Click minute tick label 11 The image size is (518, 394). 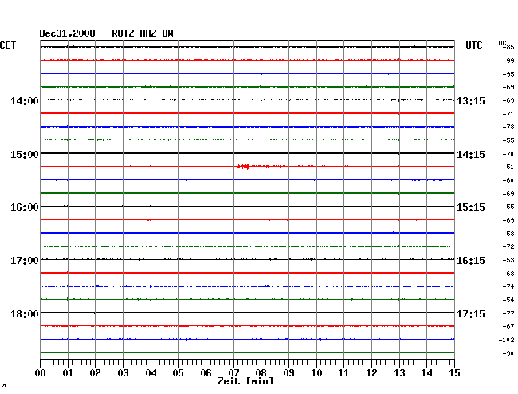pyautogui.click(x=343, y=372)
